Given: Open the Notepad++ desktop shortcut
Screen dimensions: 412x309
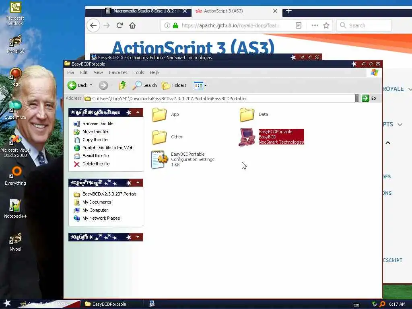Looking at the screenshot, I should [15, 209].
